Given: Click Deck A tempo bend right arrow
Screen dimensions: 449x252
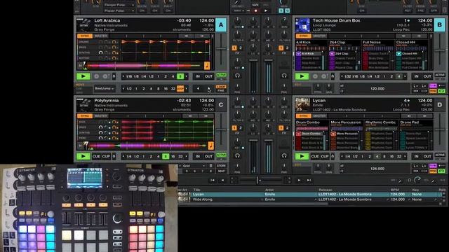Looking at the screenshot, I should click(202, 36).
